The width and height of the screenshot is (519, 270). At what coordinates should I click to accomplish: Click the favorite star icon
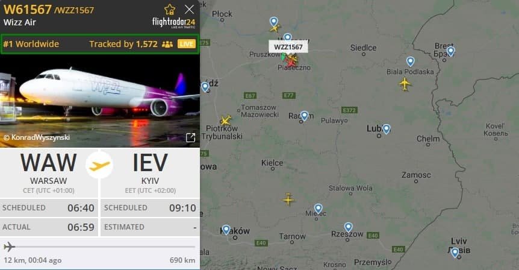170,9
